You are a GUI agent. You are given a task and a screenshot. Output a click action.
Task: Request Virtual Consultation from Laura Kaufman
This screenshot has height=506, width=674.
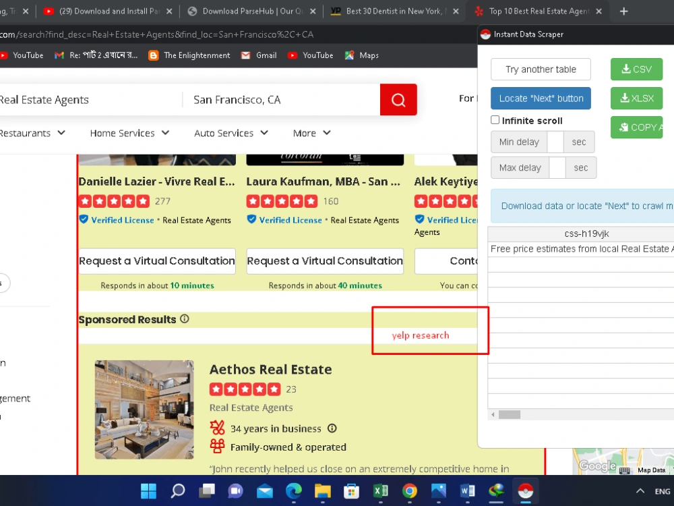click(x=325, y=260)
